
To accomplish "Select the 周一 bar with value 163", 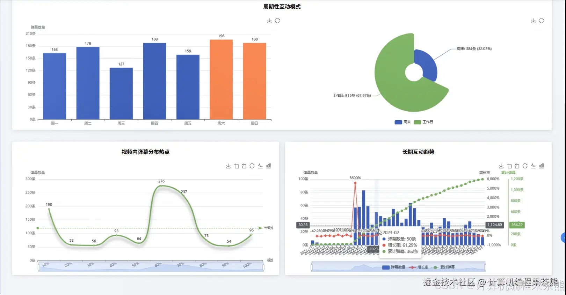I will coord(55,86).
